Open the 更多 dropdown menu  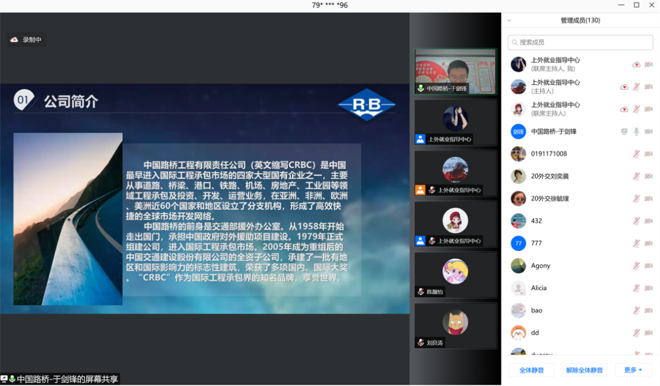(632, 370)
